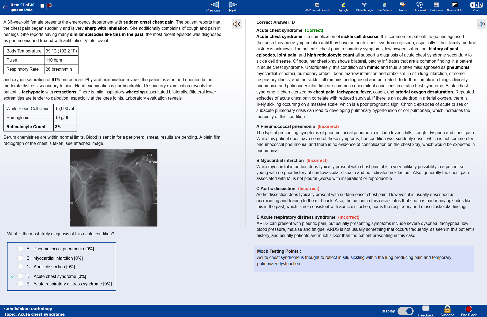487x317 pixels.
Task: Click the 'Mock Testing Points :' heading
Action: pos(279,251)
